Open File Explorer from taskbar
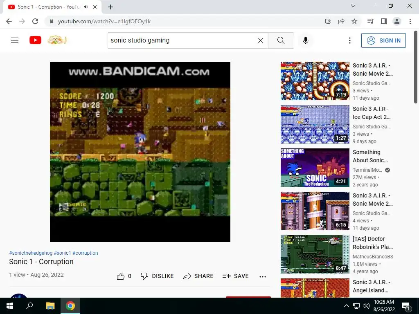 (x=50, y=306)
